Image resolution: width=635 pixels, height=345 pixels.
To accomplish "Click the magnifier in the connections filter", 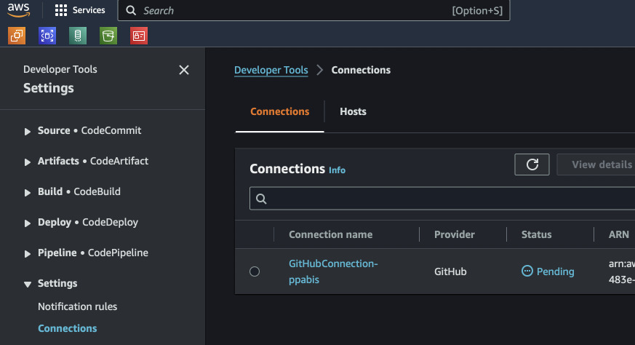I will [261, 199].
